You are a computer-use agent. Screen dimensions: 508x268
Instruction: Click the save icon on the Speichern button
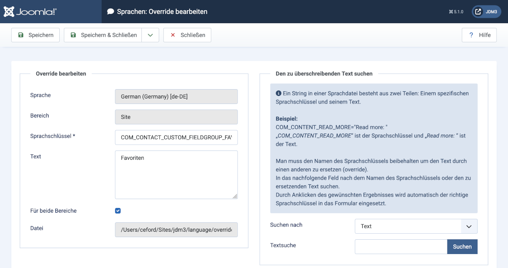[20, 35]
